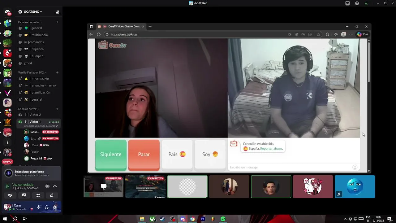Open Discord help question mark icon
Viewport: 396px width, 223px height.
[357, 3]
